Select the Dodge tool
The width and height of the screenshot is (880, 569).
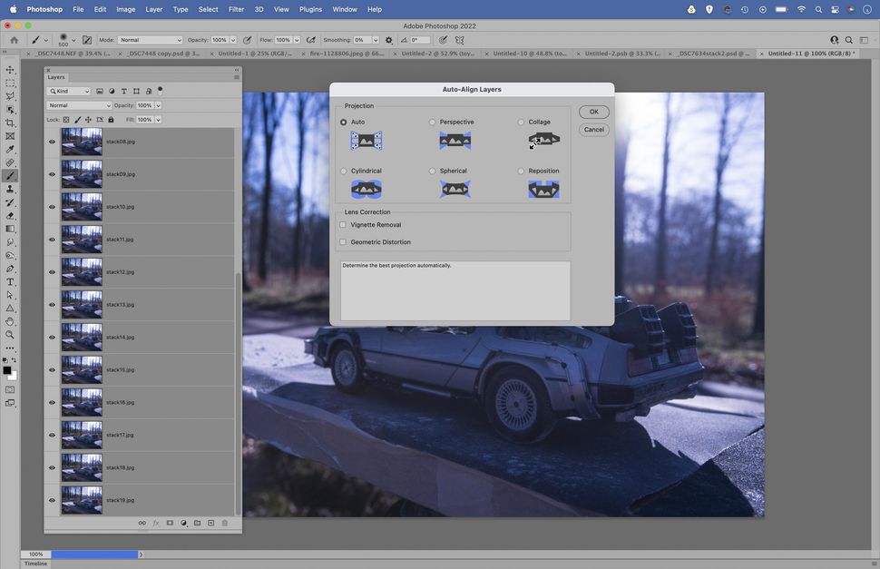[x=10, y=255]
